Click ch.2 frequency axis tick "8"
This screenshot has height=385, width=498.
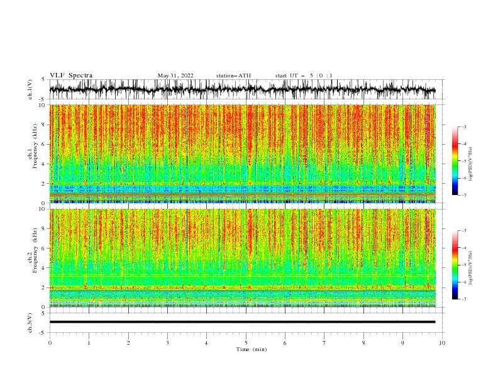pos(43,229)
